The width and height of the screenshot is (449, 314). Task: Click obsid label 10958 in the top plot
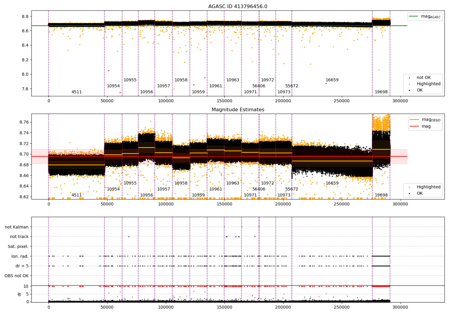click(x=181, y=80)
